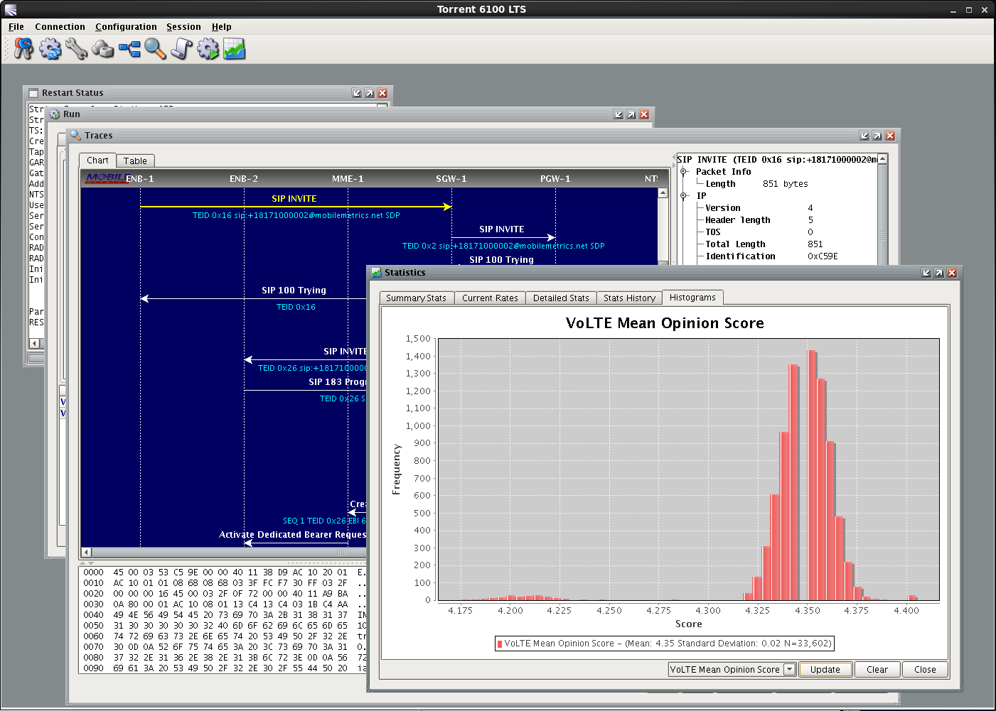Click the keys icon in the toolbar
This screenshot has width=996, height=711.
click(x=23, y=49)
